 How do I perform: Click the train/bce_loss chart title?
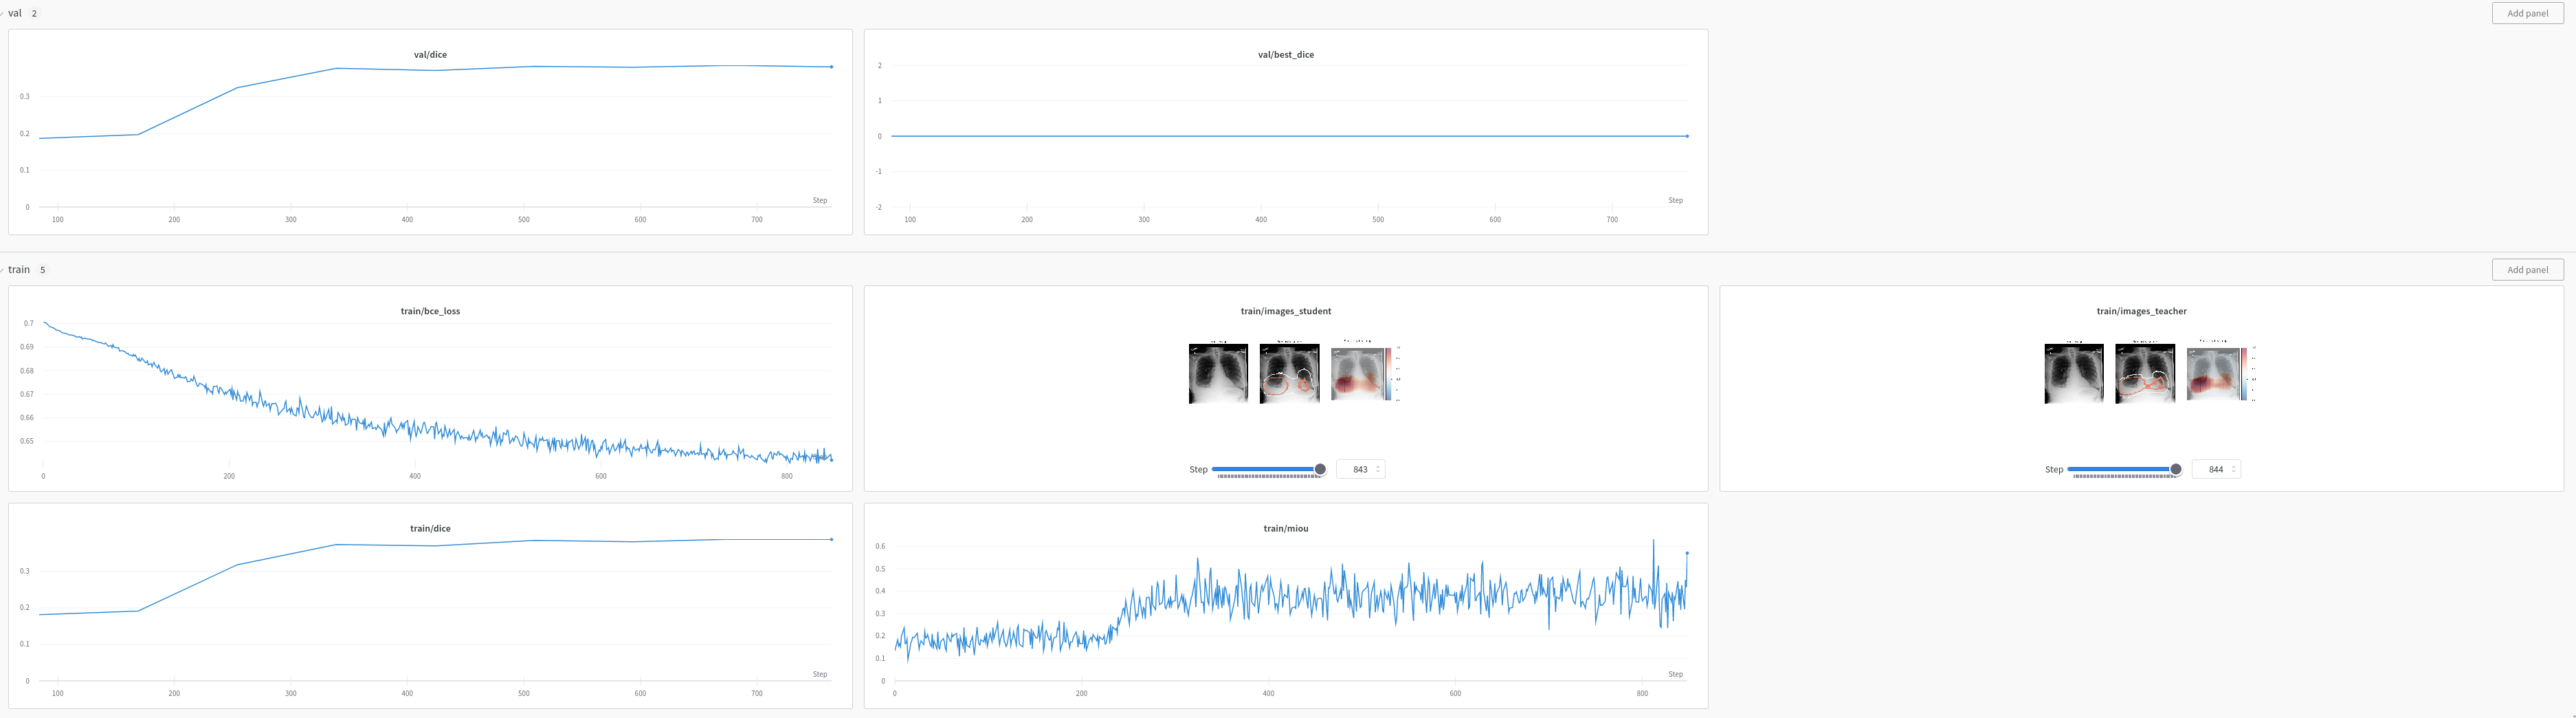430,311
